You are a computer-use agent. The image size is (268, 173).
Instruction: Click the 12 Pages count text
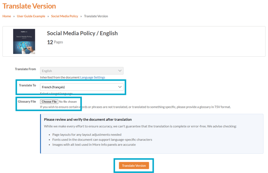tap(55, 42)
